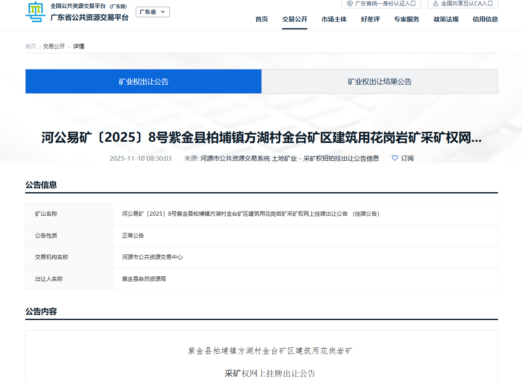Switch to the 矿业权出让结果公告 tab
The height and width of the screenshot is (381, 522).
380,82
